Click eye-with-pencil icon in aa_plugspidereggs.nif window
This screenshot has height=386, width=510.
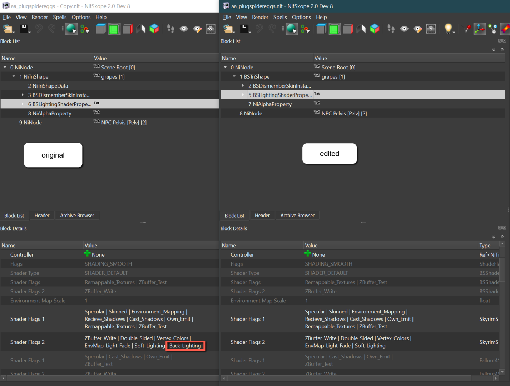click(x=418, y=29)
